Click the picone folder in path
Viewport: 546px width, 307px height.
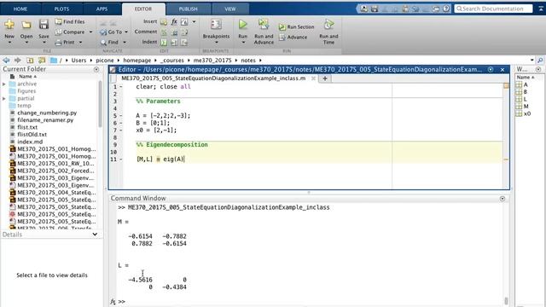coord(105,61)
